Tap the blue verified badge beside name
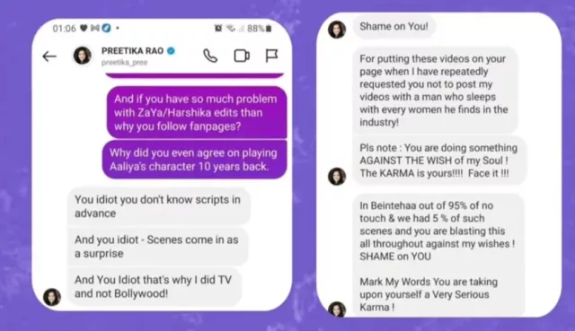The image size is (575, 331). [x=172, y=51]
